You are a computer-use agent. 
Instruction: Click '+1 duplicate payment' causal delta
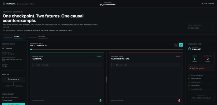coord(197,69)
